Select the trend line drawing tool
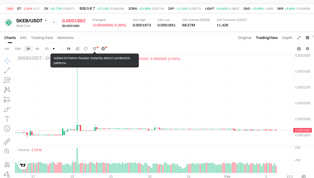314x178 pixels. click(7, 70)
